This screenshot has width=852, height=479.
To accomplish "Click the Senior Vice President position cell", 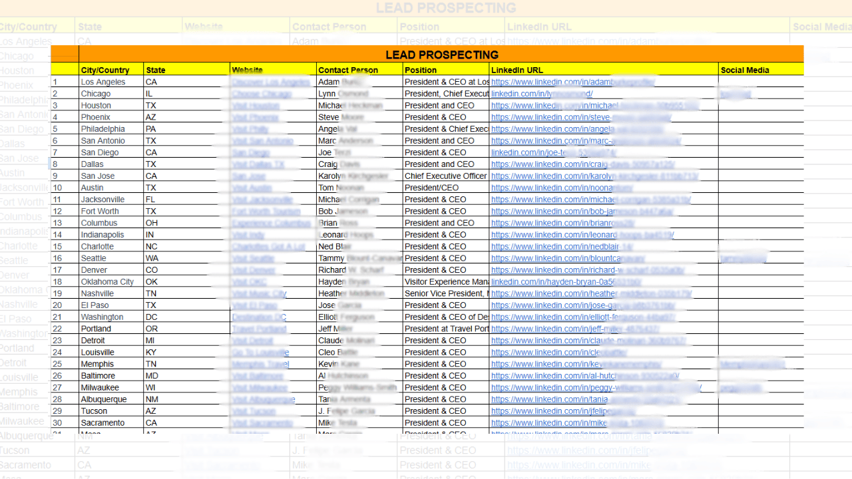I will tap(446, 293).
